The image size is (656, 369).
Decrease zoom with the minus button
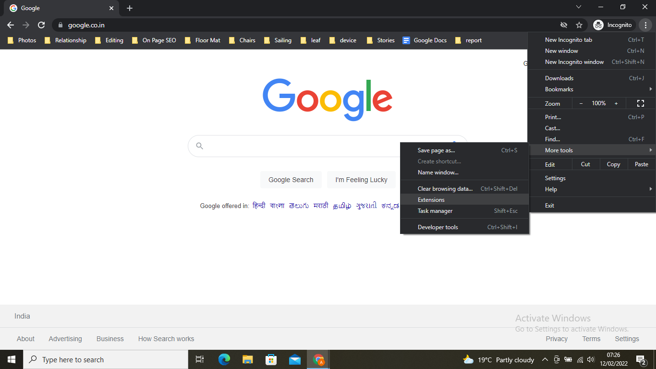pos(581,103)
